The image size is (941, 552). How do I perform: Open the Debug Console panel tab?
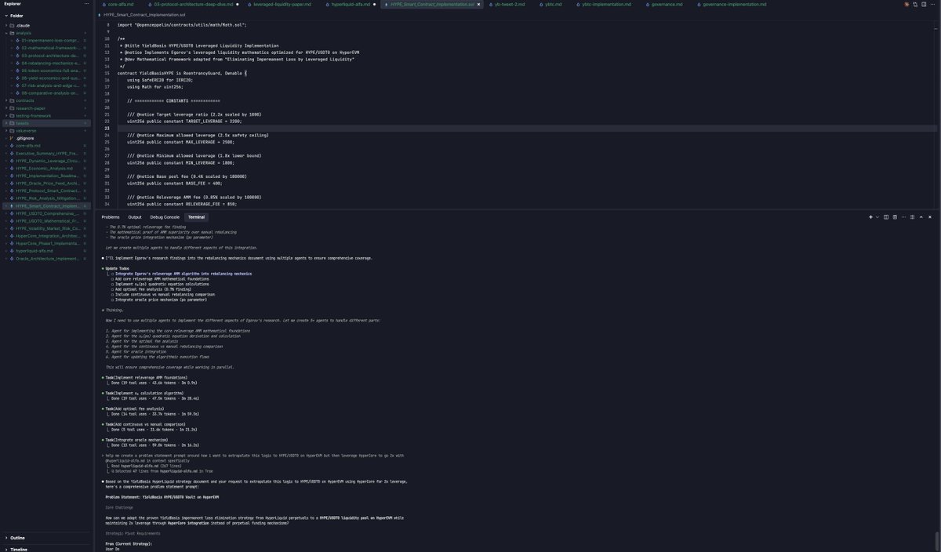(x=165, y=217)
